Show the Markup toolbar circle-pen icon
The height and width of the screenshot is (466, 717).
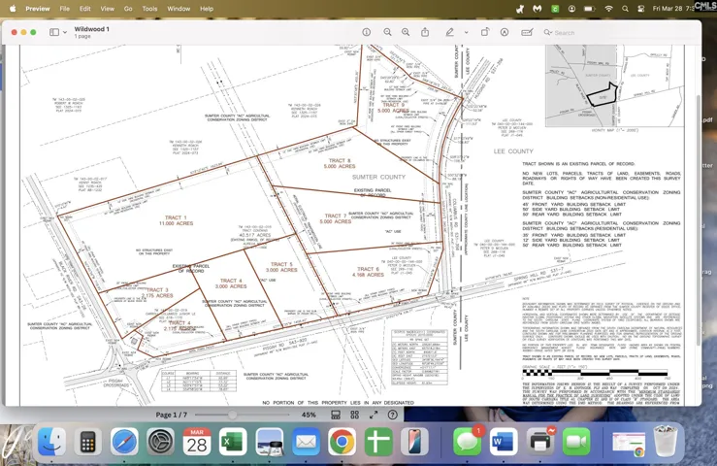pyautogui.click(x=505, y=32)
